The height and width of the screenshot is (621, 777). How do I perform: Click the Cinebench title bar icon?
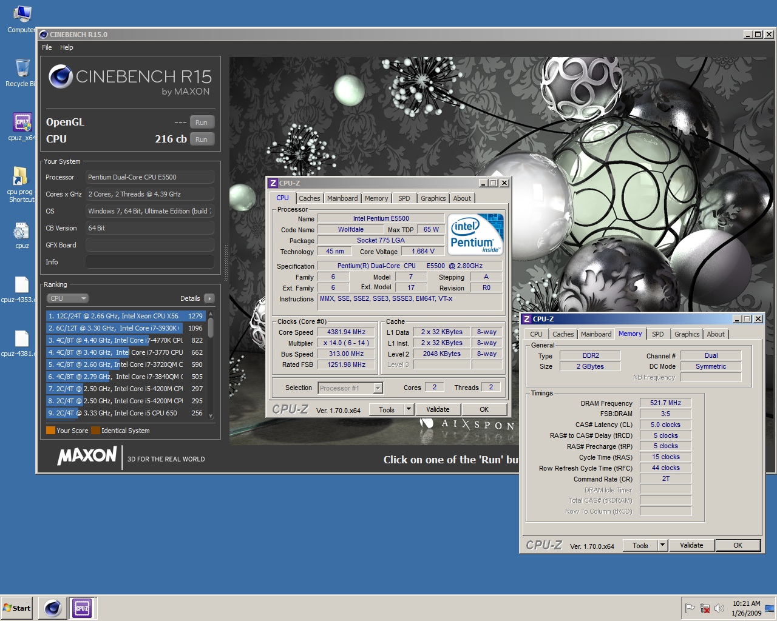click(43, 35)
